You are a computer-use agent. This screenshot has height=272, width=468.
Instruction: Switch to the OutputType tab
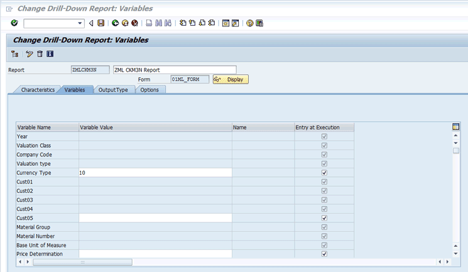[x=113, y=90]
